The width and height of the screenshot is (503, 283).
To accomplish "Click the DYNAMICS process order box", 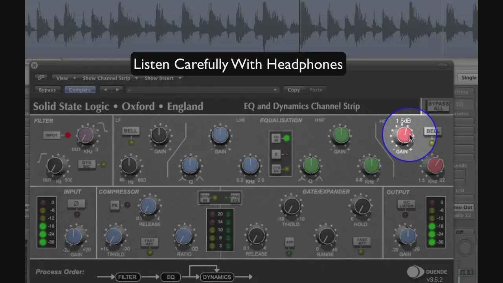I will (x=217, y=277).
